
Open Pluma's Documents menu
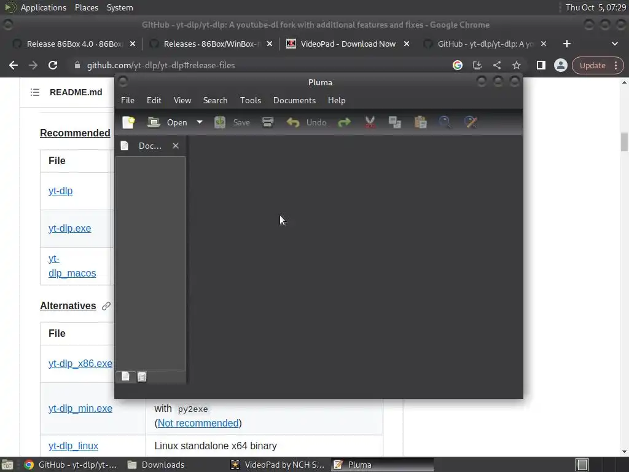(294, 100)
